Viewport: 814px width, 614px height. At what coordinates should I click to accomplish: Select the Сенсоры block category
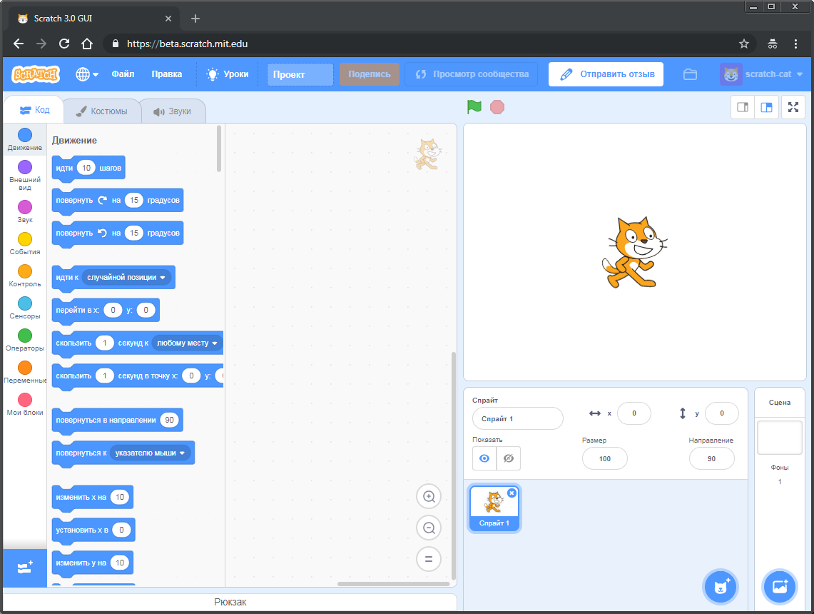pyautogui.click(x=25, y=308)
